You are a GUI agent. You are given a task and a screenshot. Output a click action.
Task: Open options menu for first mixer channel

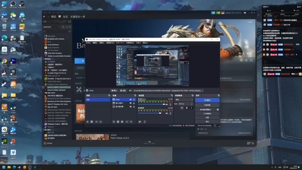click(x=171, y=105)
